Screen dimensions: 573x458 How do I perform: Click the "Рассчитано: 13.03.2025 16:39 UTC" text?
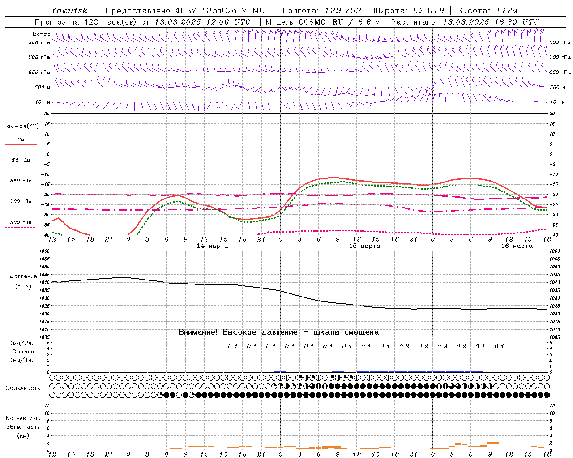tap(465, 22)
